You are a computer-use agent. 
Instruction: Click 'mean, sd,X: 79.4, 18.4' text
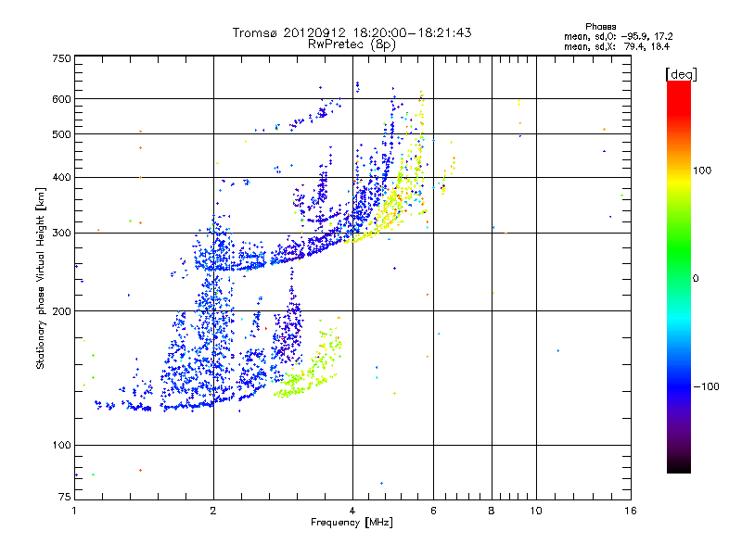617,46
